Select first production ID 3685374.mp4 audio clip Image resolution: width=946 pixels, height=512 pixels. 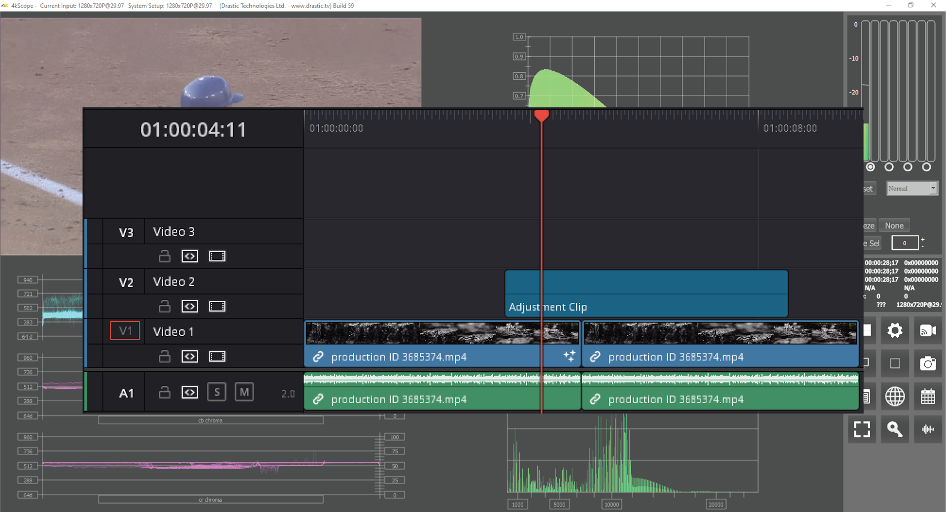pos(442,392)
